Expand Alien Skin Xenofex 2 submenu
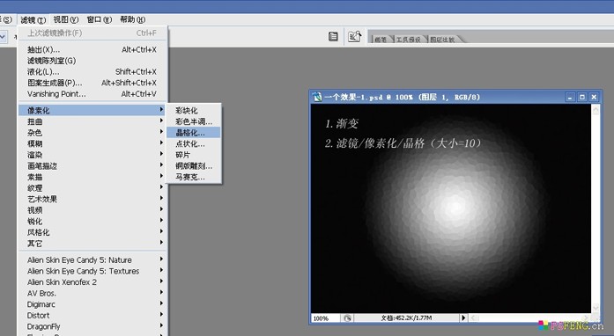The height and width of the screenshot is (336, 614). click(93, 282)
